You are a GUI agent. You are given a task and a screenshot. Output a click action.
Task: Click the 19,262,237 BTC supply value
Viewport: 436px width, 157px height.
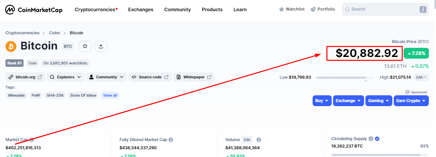347,146
